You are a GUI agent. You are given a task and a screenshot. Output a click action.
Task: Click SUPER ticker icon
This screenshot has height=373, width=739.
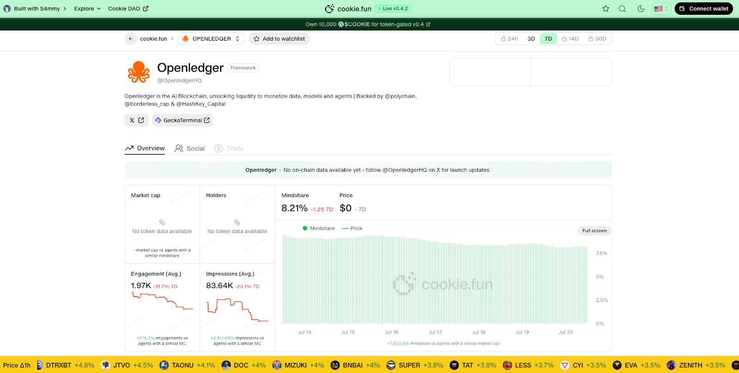point(391,365)
